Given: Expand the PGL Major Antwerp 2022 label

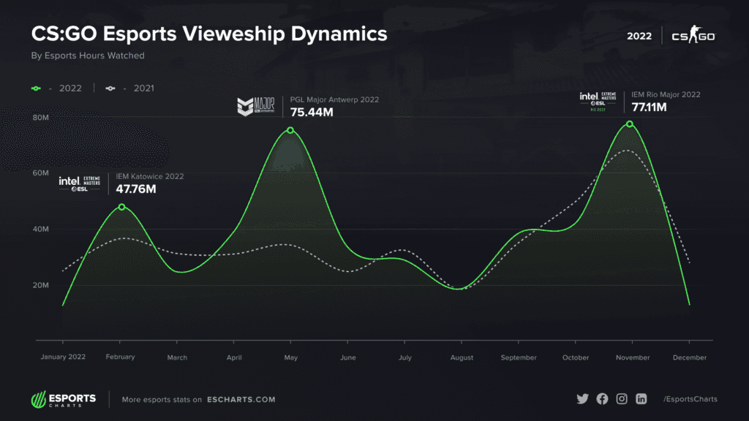Looking at the screenshot, I should coord(334,99).
